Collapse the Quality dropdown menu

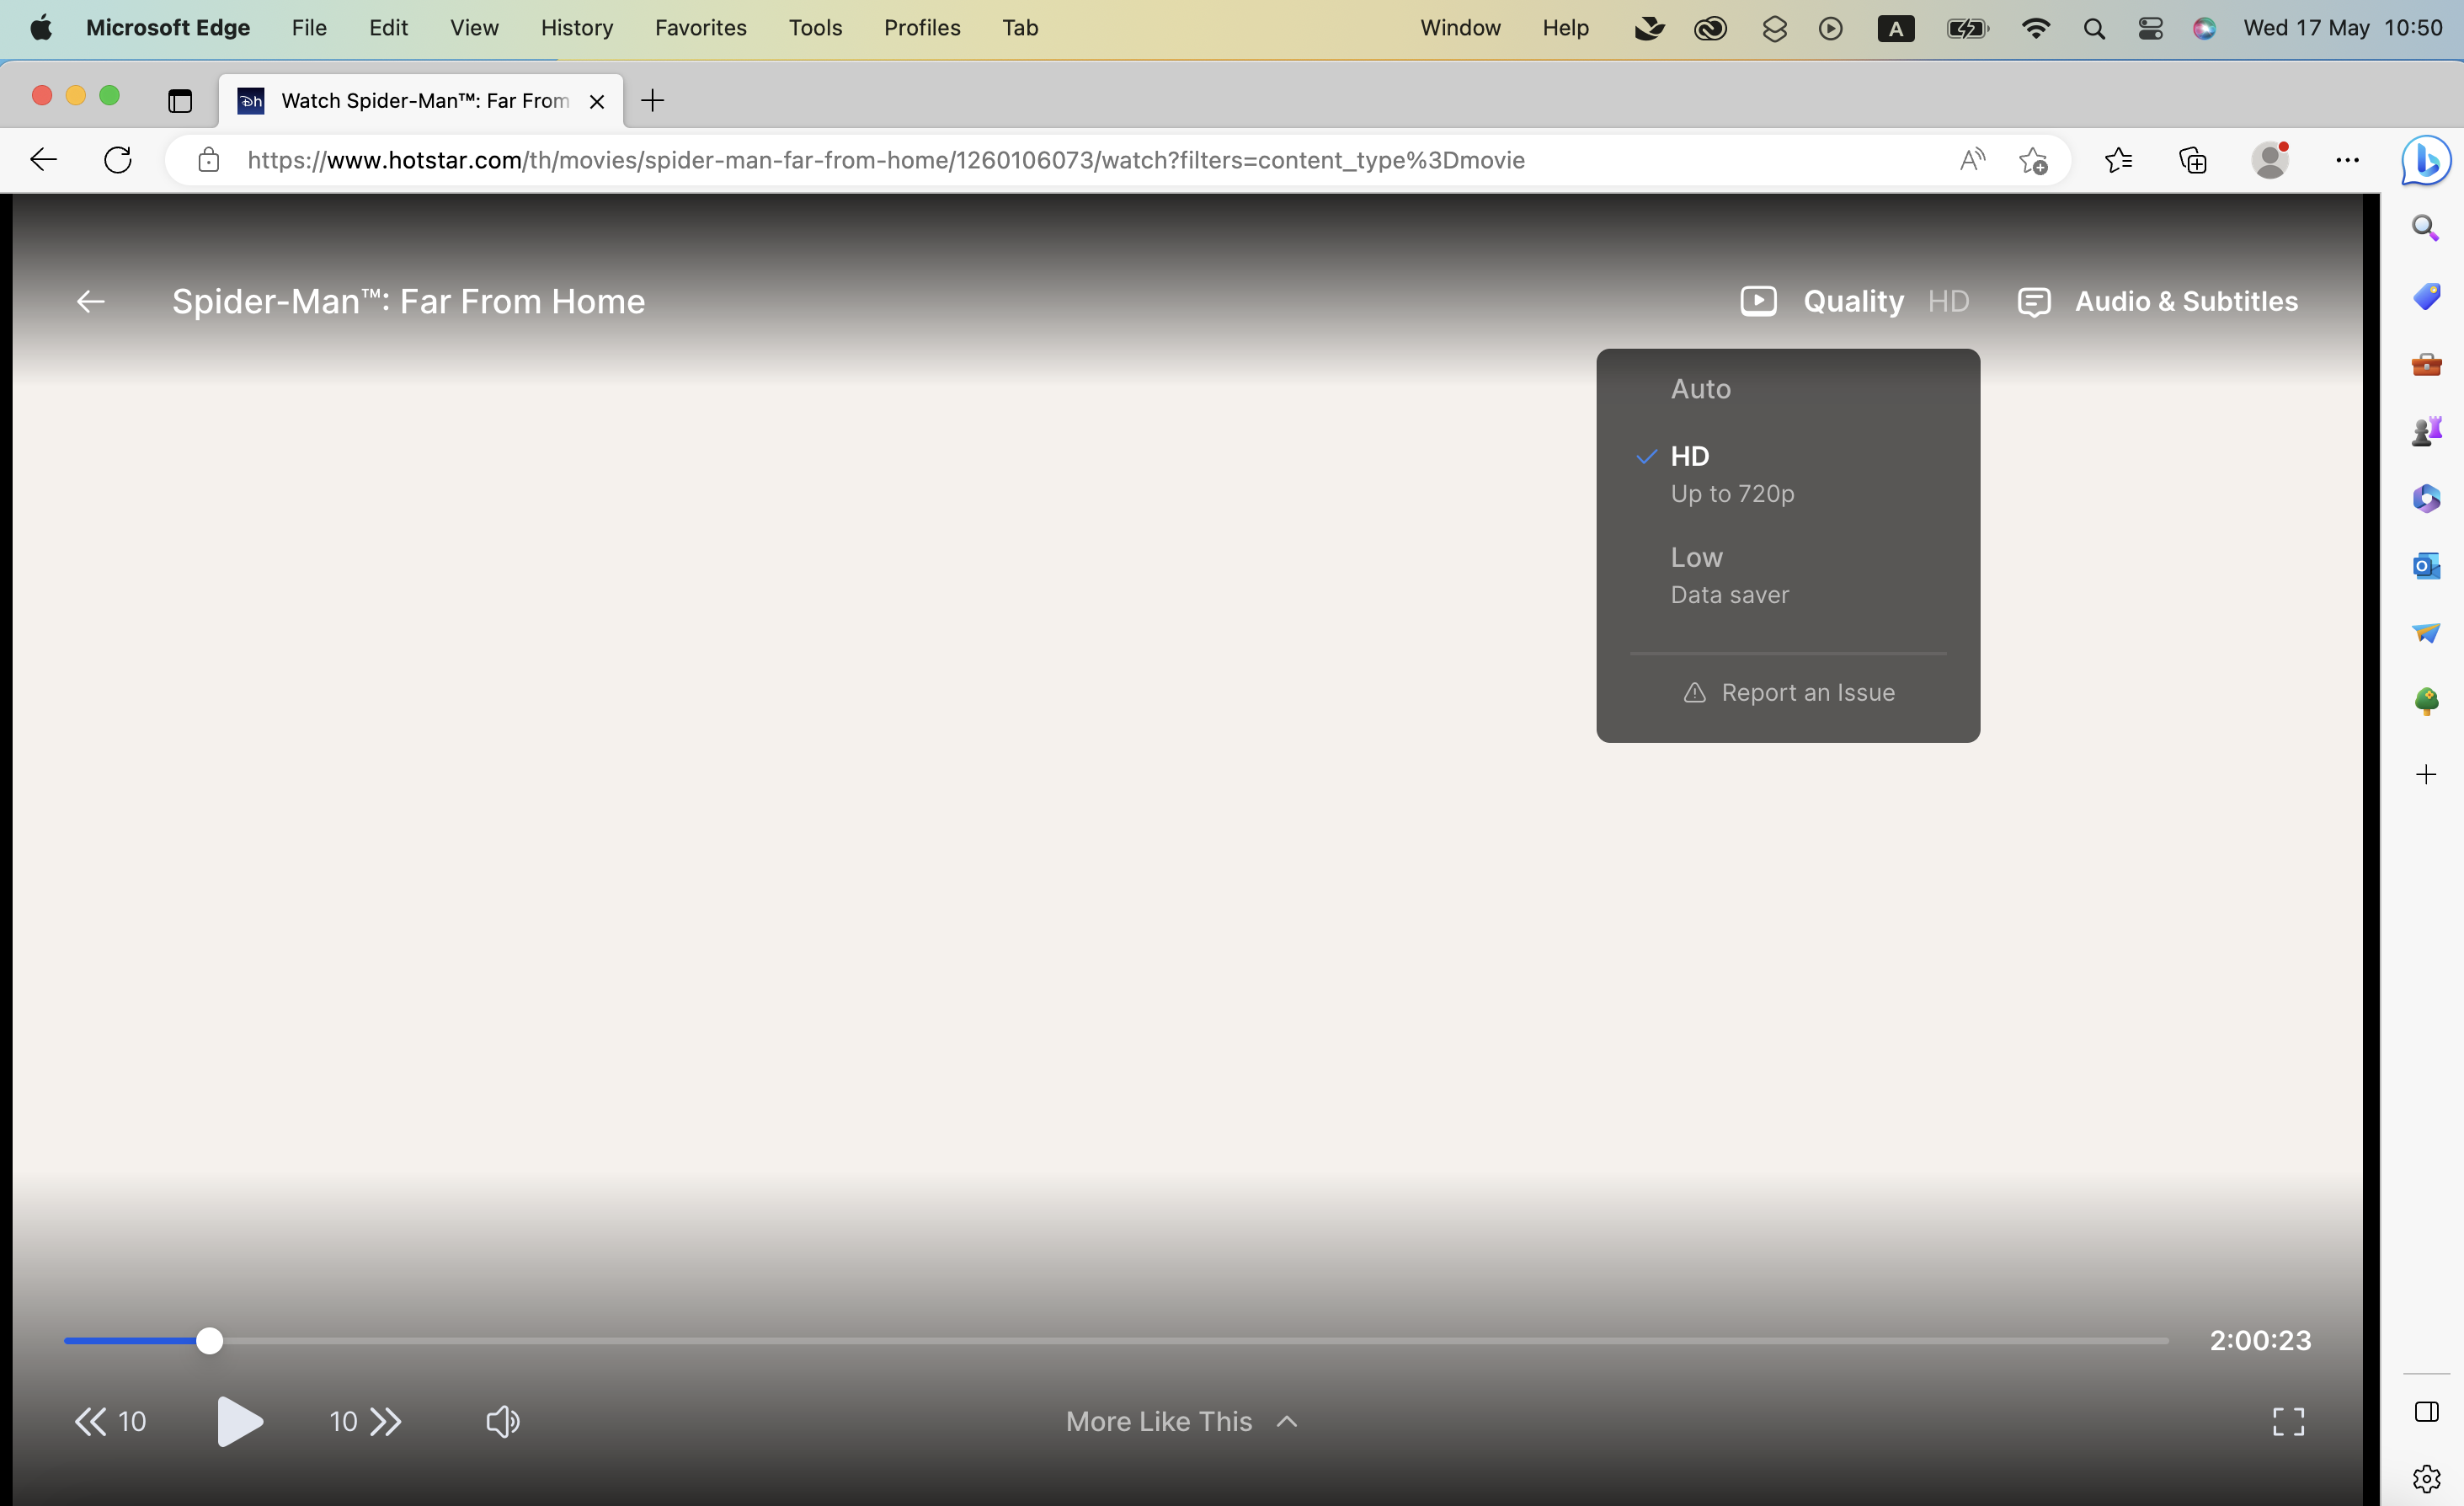[x=1853, y=301]
